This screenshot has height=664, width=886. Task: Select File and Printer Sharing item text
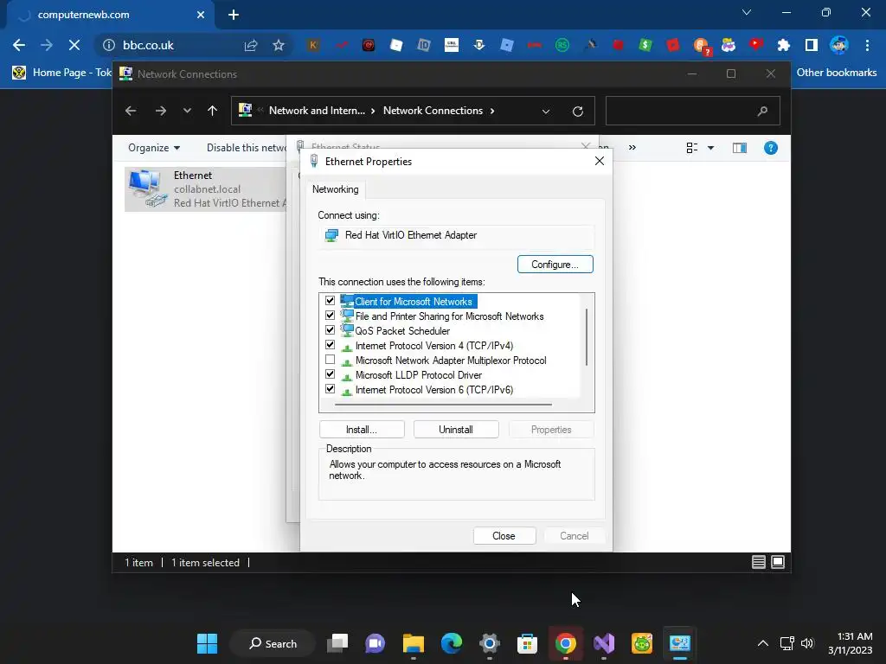point(449,316)
